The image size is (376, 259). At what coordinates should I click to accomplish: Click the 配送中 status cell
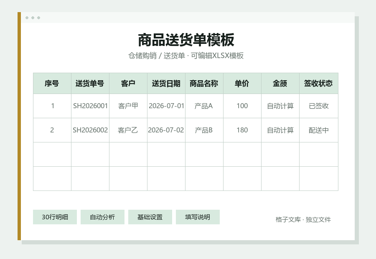[319, 130]
